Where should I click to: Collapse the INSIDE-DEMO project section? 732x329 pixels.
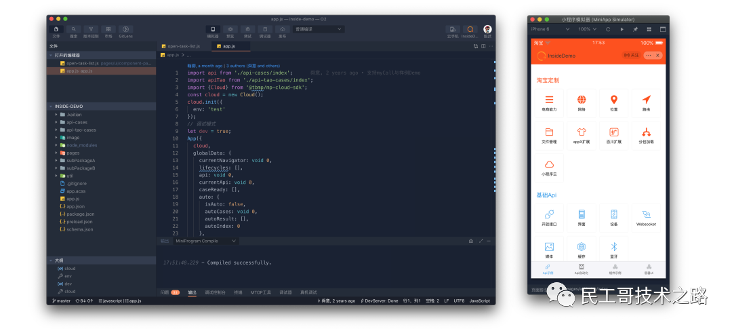pos(101,106)
